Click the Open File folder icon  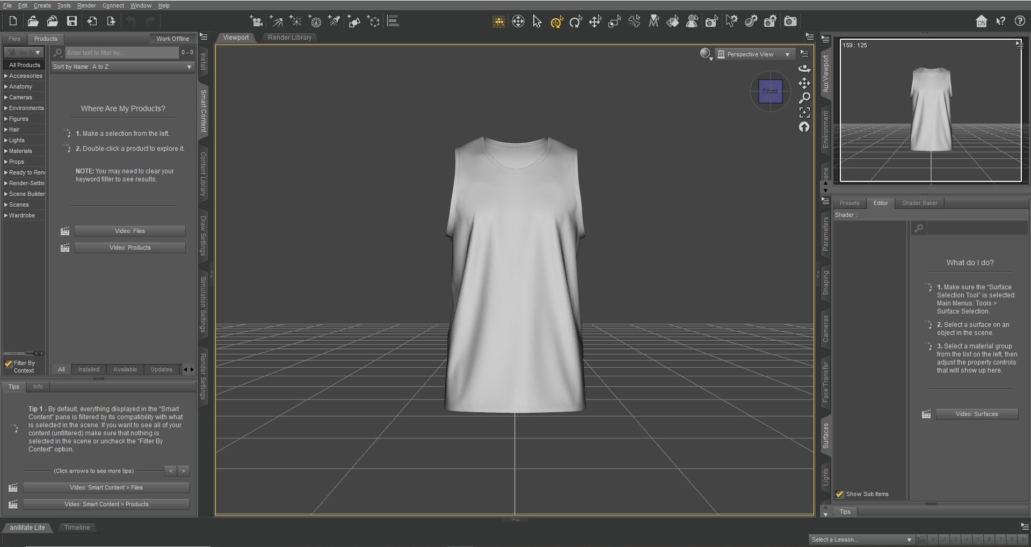[33, 21]
